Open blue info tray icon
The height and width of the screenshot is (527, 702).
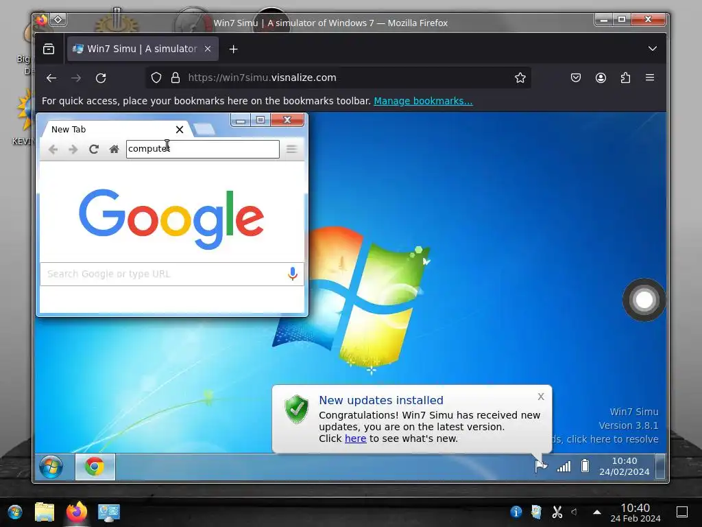(516, 512)
